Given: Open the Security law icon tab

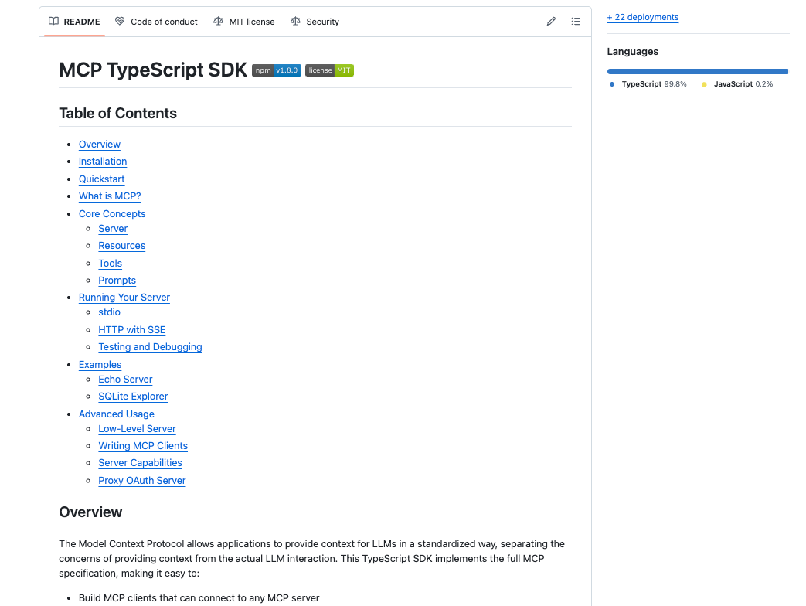Looking at the screenshot, I should coord(294,22).
